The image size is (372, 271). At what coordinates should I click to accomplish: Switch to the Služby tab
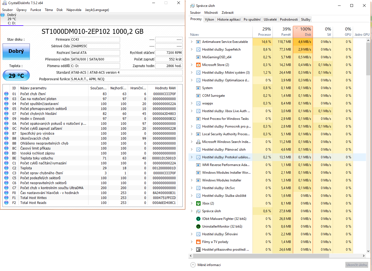point(306,20)
